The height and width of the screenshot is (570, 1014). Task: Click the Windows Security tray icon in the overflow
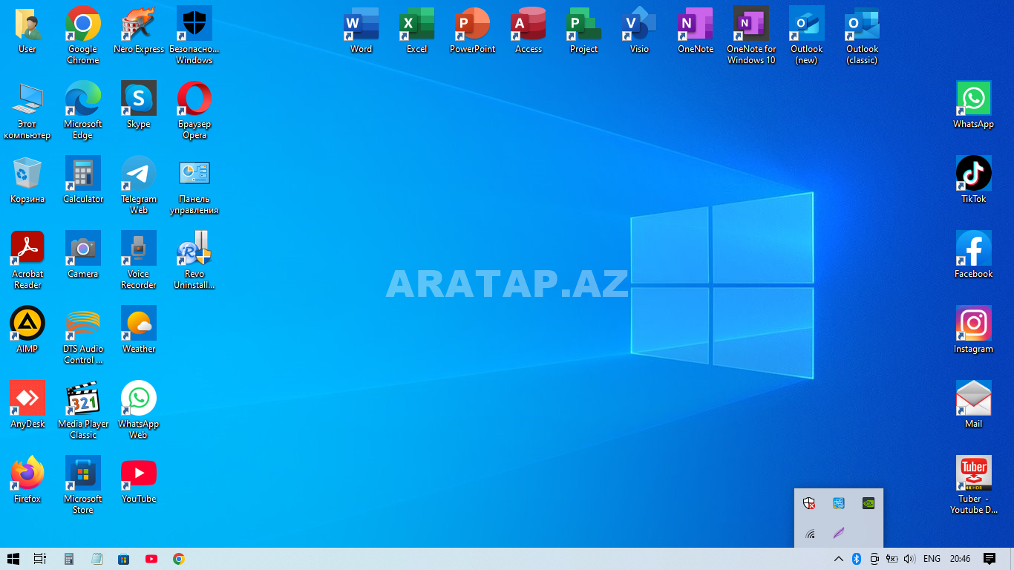810,503
